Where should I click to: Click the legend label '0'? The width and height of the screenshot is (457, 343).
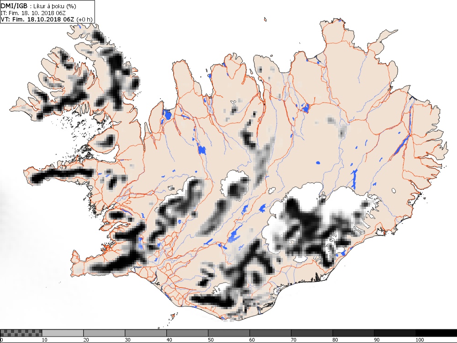pyautogui.click(x=1, y=340)
